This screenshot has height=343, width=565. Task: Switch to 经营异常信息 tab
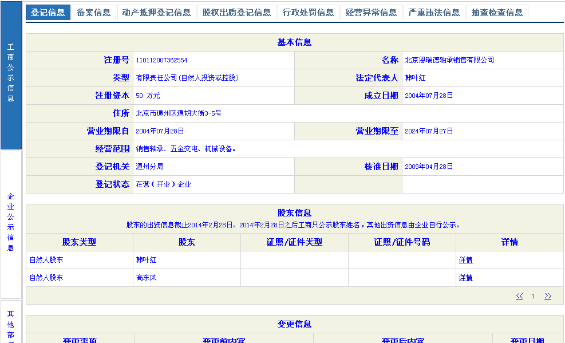(372, 13)
